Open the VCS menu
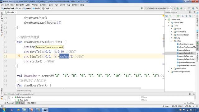Image resolution: width=199 pixels, height=112 pixels. (x=68, y=5)
